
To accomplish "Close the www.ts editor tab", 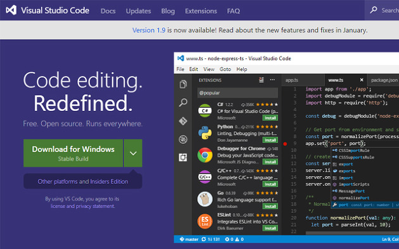I will 362,80.
